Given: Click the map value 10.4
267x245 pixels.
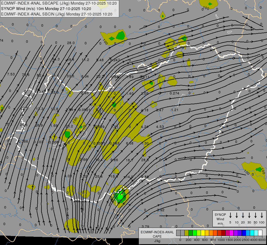Looking at the screenshot, I should (x=99, y=160).
